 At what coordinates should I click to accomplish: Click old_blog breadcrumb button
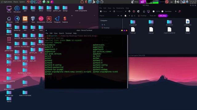(163, 16)
